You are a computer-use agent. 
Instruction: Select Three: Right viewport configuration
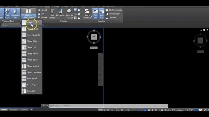pos(32,41)
